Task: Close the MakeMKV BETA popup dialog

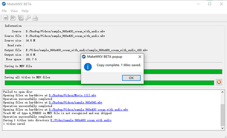Action: tap(140, 57)
